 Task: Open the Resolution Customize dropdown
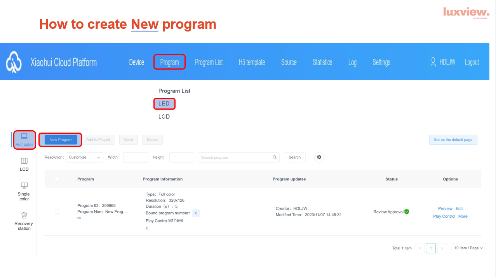(x=85, y=157)
